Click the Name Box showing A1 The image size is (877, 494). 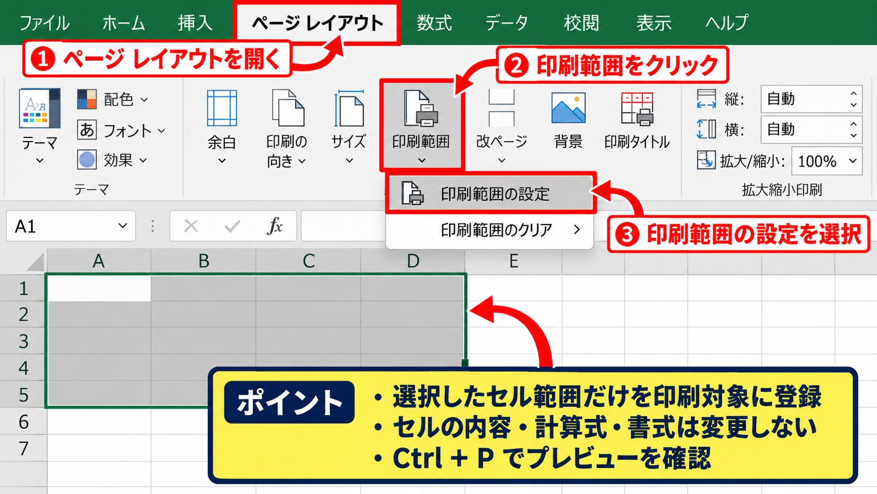71,226
